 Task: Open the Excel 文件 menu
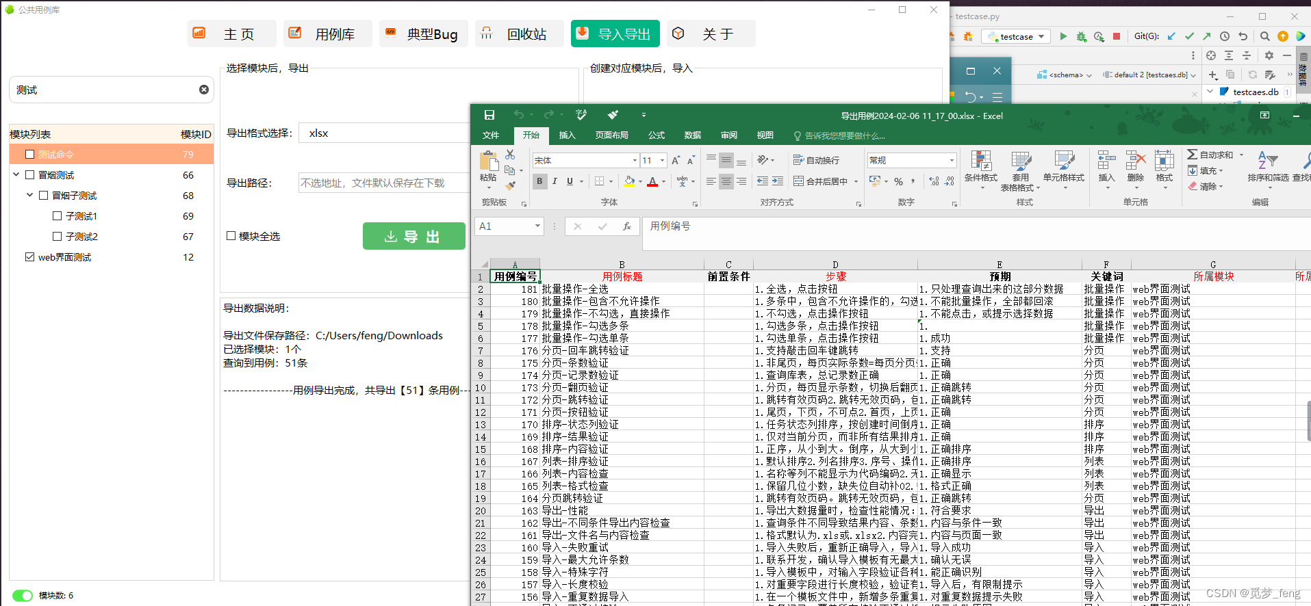click(491, 135)
